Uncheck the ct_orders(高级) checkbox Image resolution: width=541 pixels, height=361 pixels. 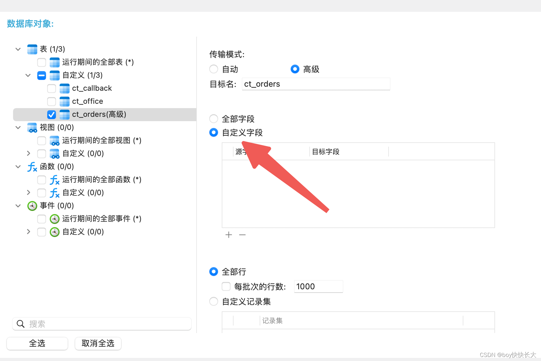pyautogui.click(x=51, y=114)
